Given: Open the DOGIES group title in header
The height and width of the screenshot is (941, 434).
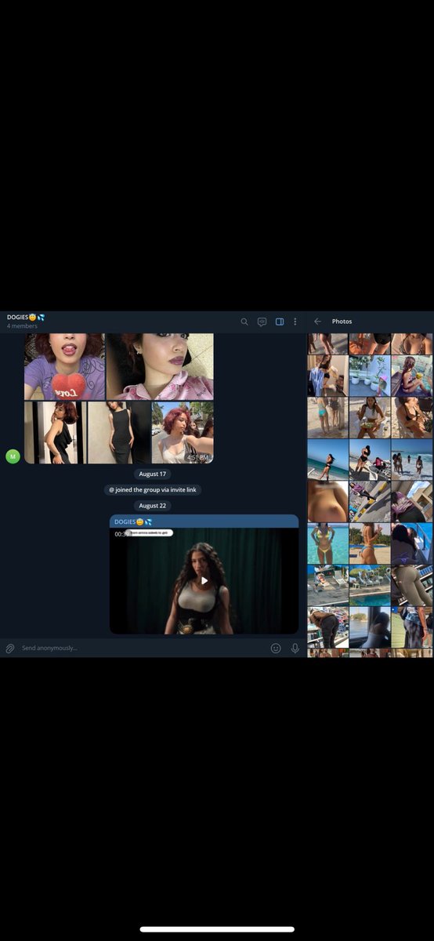Looking at the screenshot, I should pyautogui.click(x=26, y=318).
